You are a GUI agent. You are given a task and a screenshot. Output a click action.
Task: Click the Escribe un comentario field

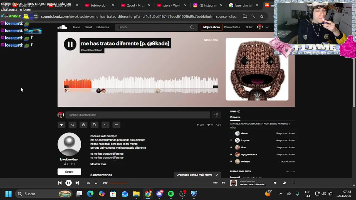tap(138, 115)
